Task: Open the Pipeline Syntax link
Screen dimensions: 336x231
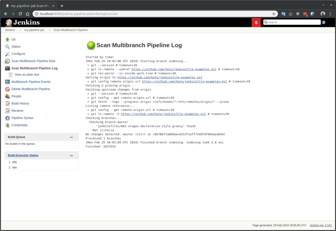Action: tap(22, 118)
